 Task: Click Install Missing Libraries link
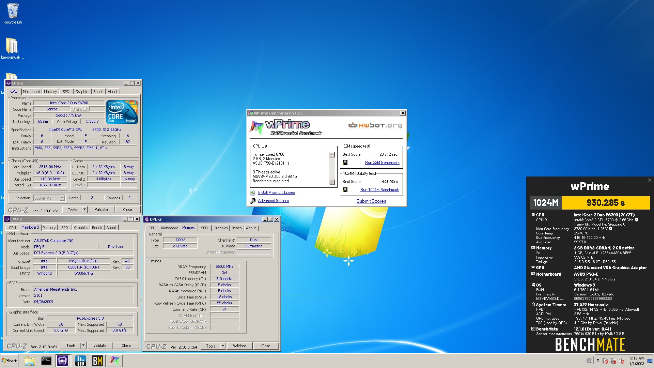[x=276, y=193]
